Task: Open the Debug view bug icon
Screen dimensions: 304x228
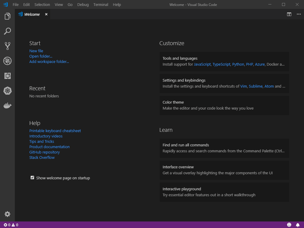Action: (7, 61)
